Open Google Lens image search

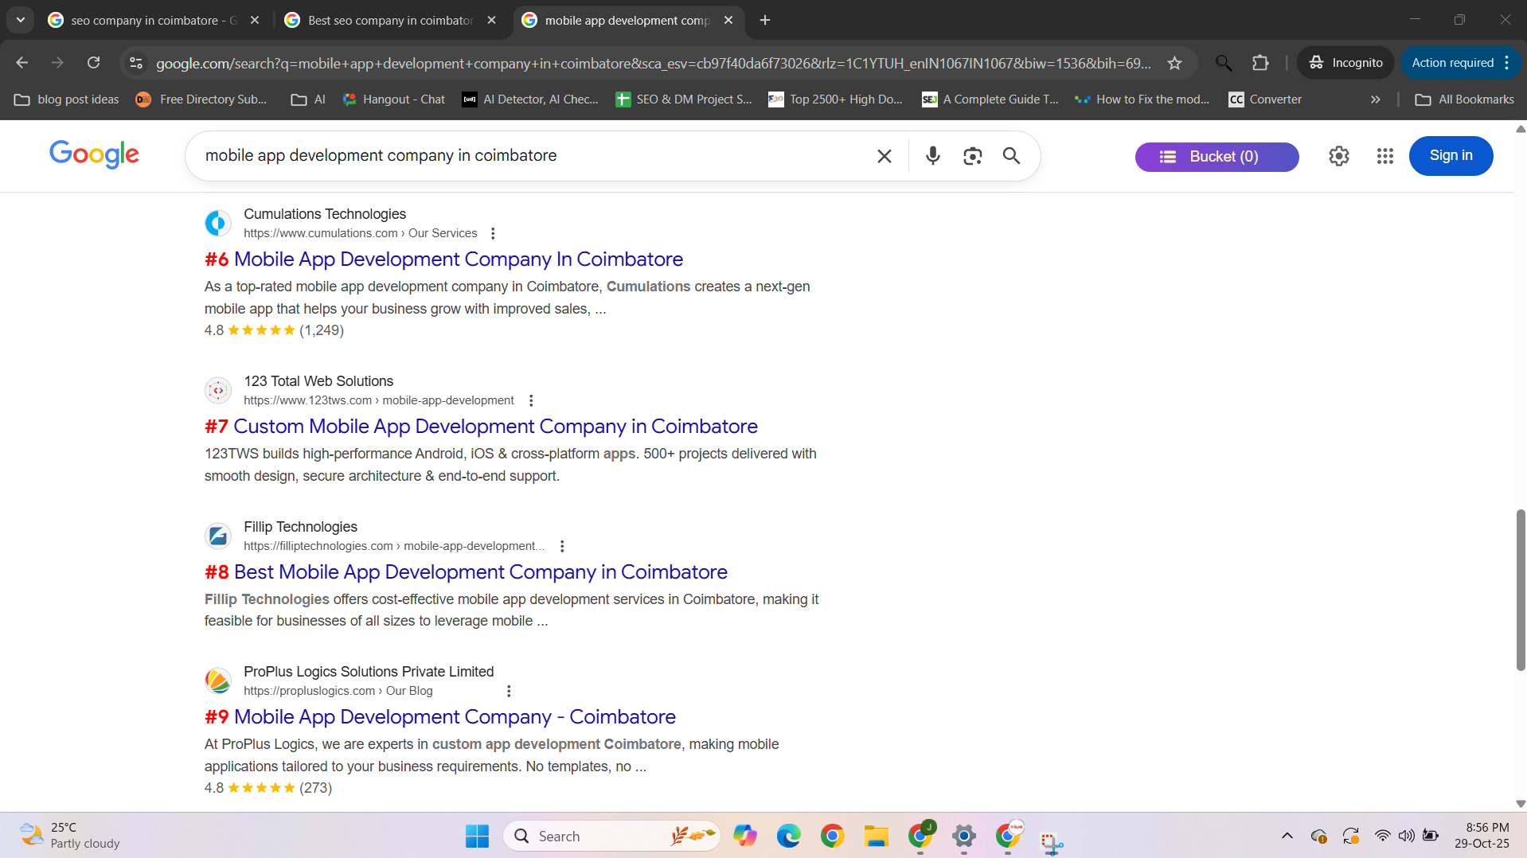972,156
